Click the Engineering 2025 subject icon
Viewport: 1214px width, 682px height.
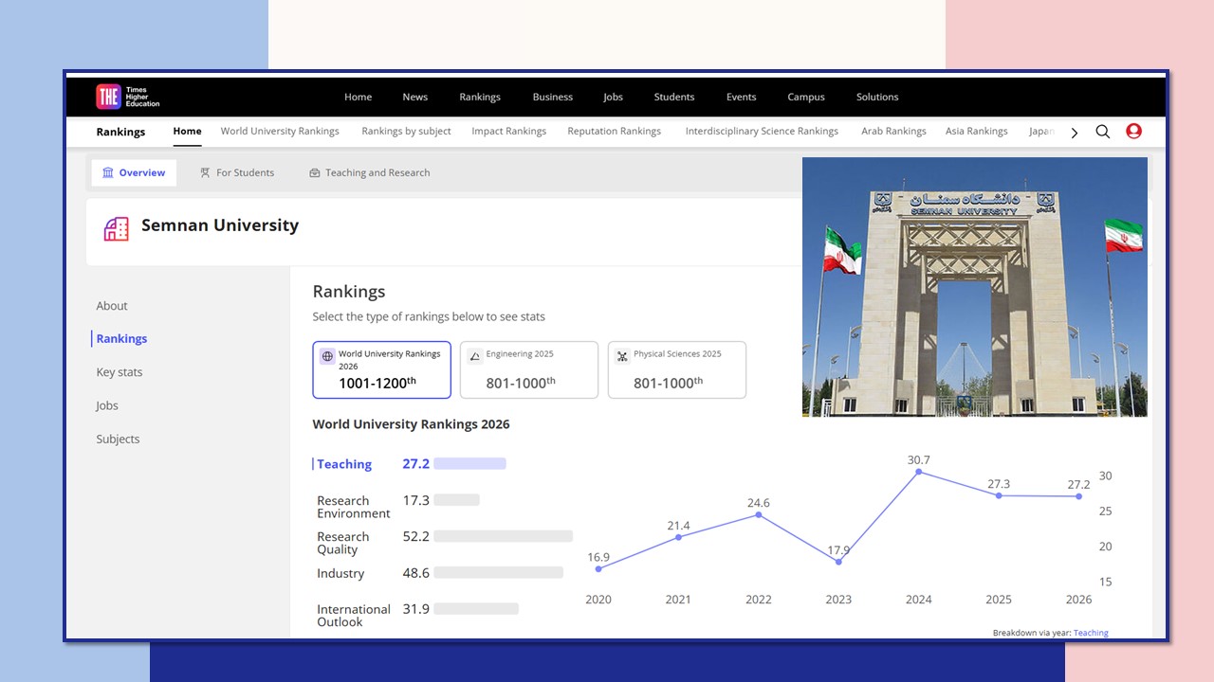click(475, 357)
